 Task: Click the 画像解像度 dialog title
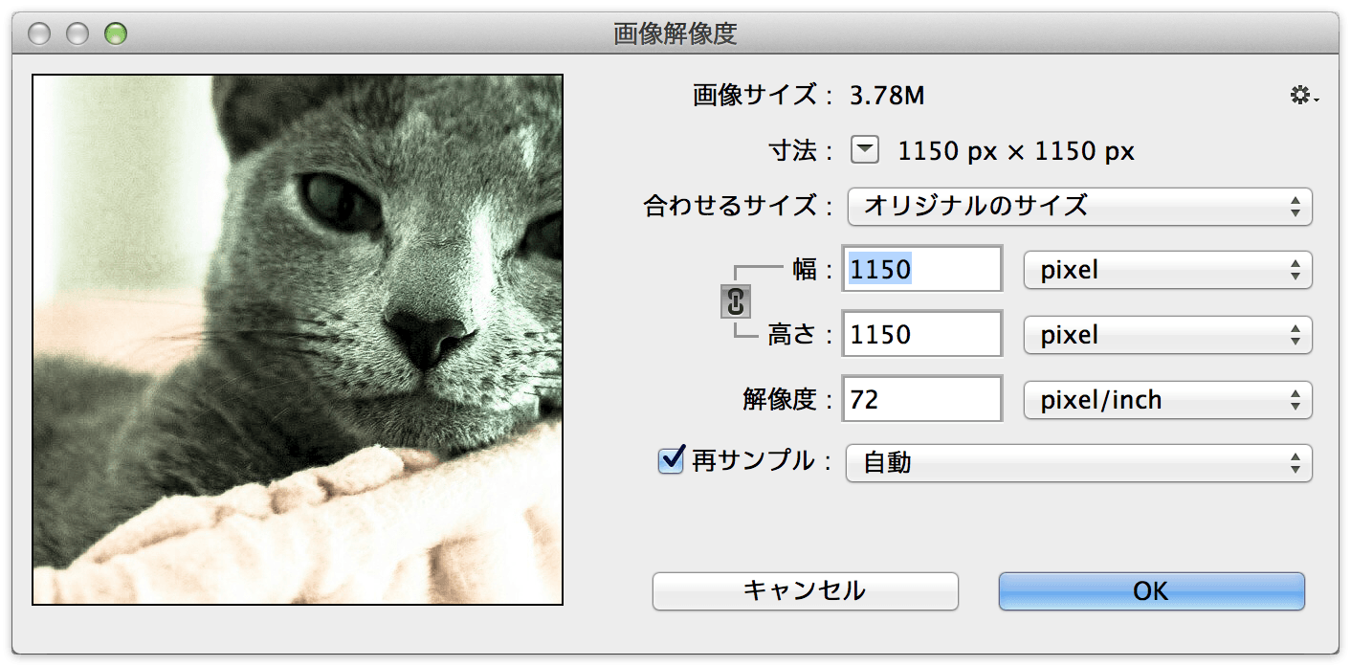(x=675, y=34)
